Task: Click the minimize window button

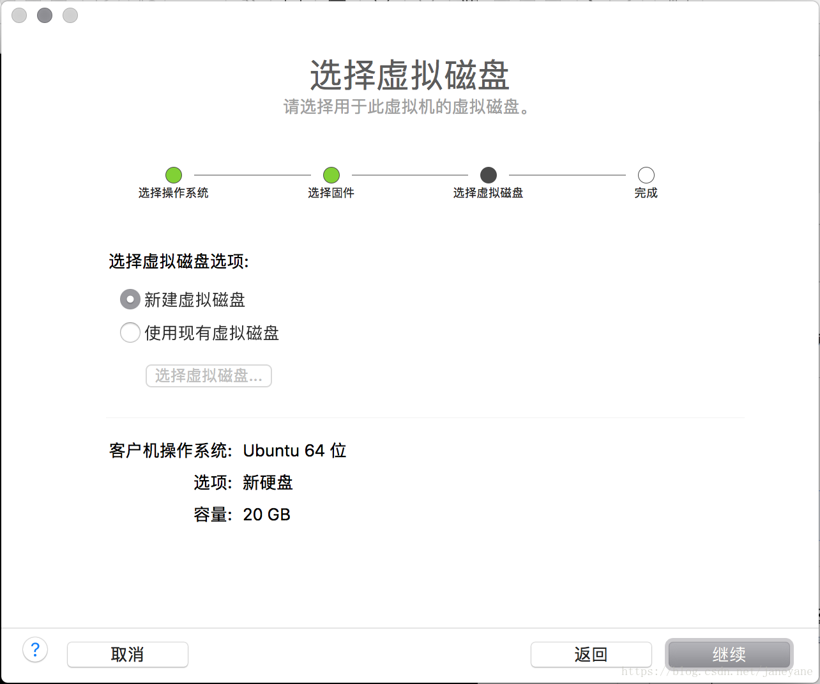Action: click(x=45, y=15)
